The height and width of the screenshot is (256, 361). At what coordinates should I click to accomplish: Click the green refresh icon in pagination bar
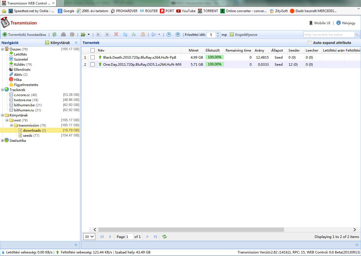[x=164, y=237]
